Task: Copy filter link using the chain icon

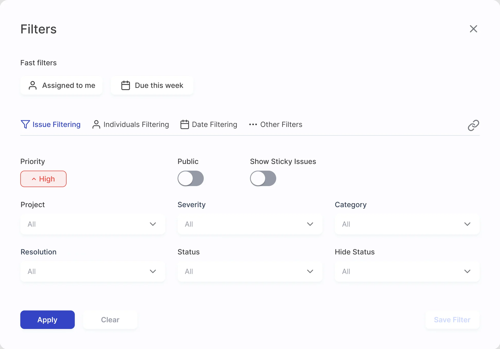Action: (x=473, y=125)
